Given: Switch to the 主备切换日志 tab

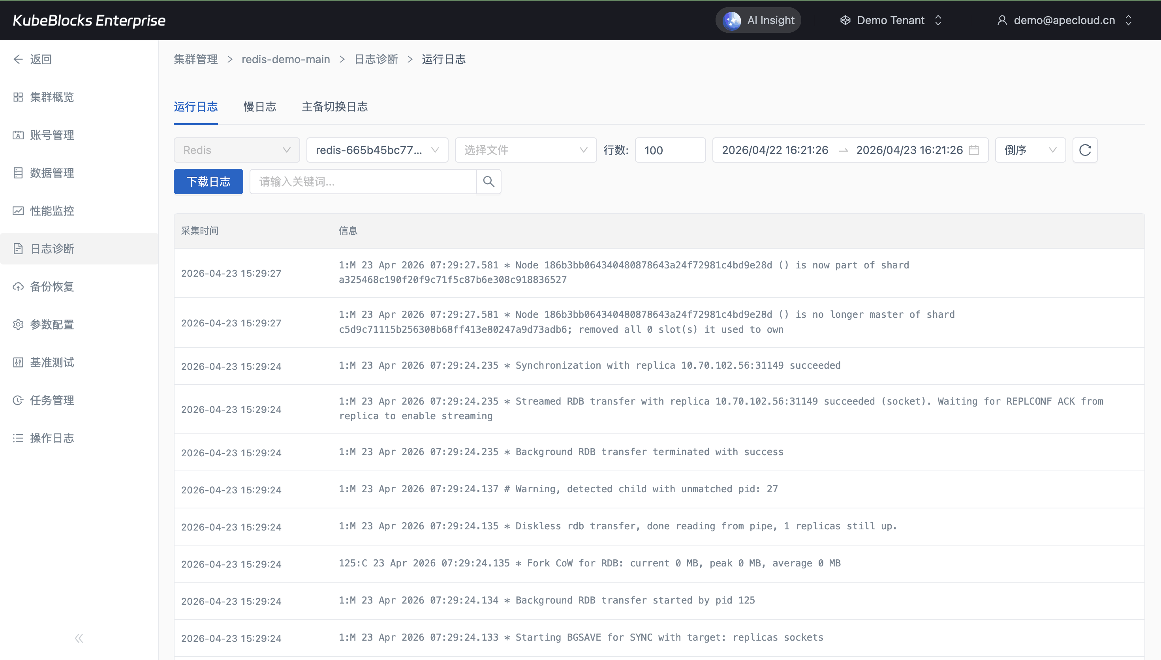Looking at the screenshot, I should point(334,107).
